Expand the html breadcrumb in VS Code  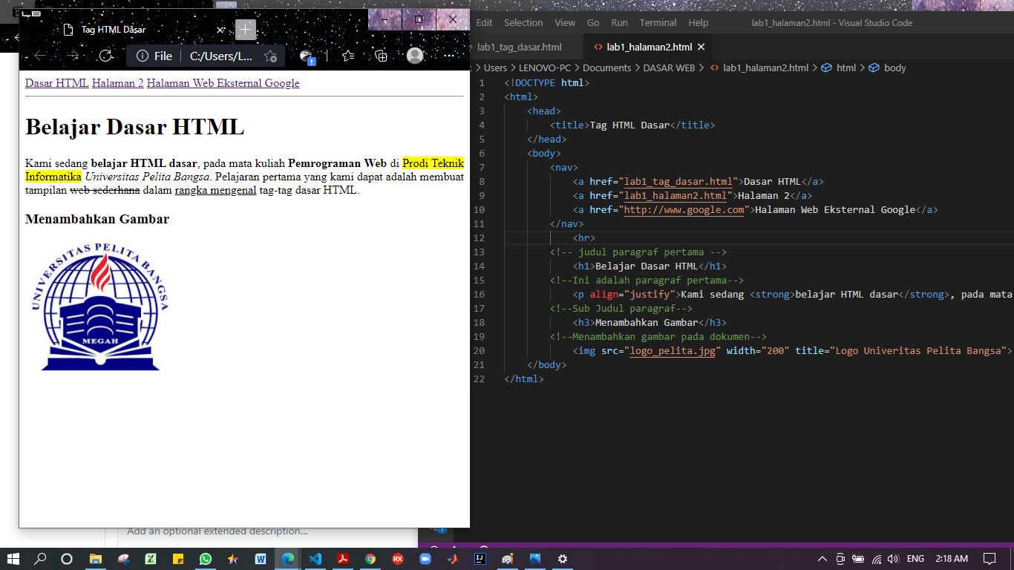845,68
